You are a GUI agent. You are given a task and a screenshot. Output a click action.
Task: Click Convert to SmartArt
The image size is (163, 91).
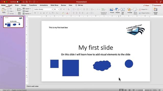pyautogui.click(x=104, y=11)
